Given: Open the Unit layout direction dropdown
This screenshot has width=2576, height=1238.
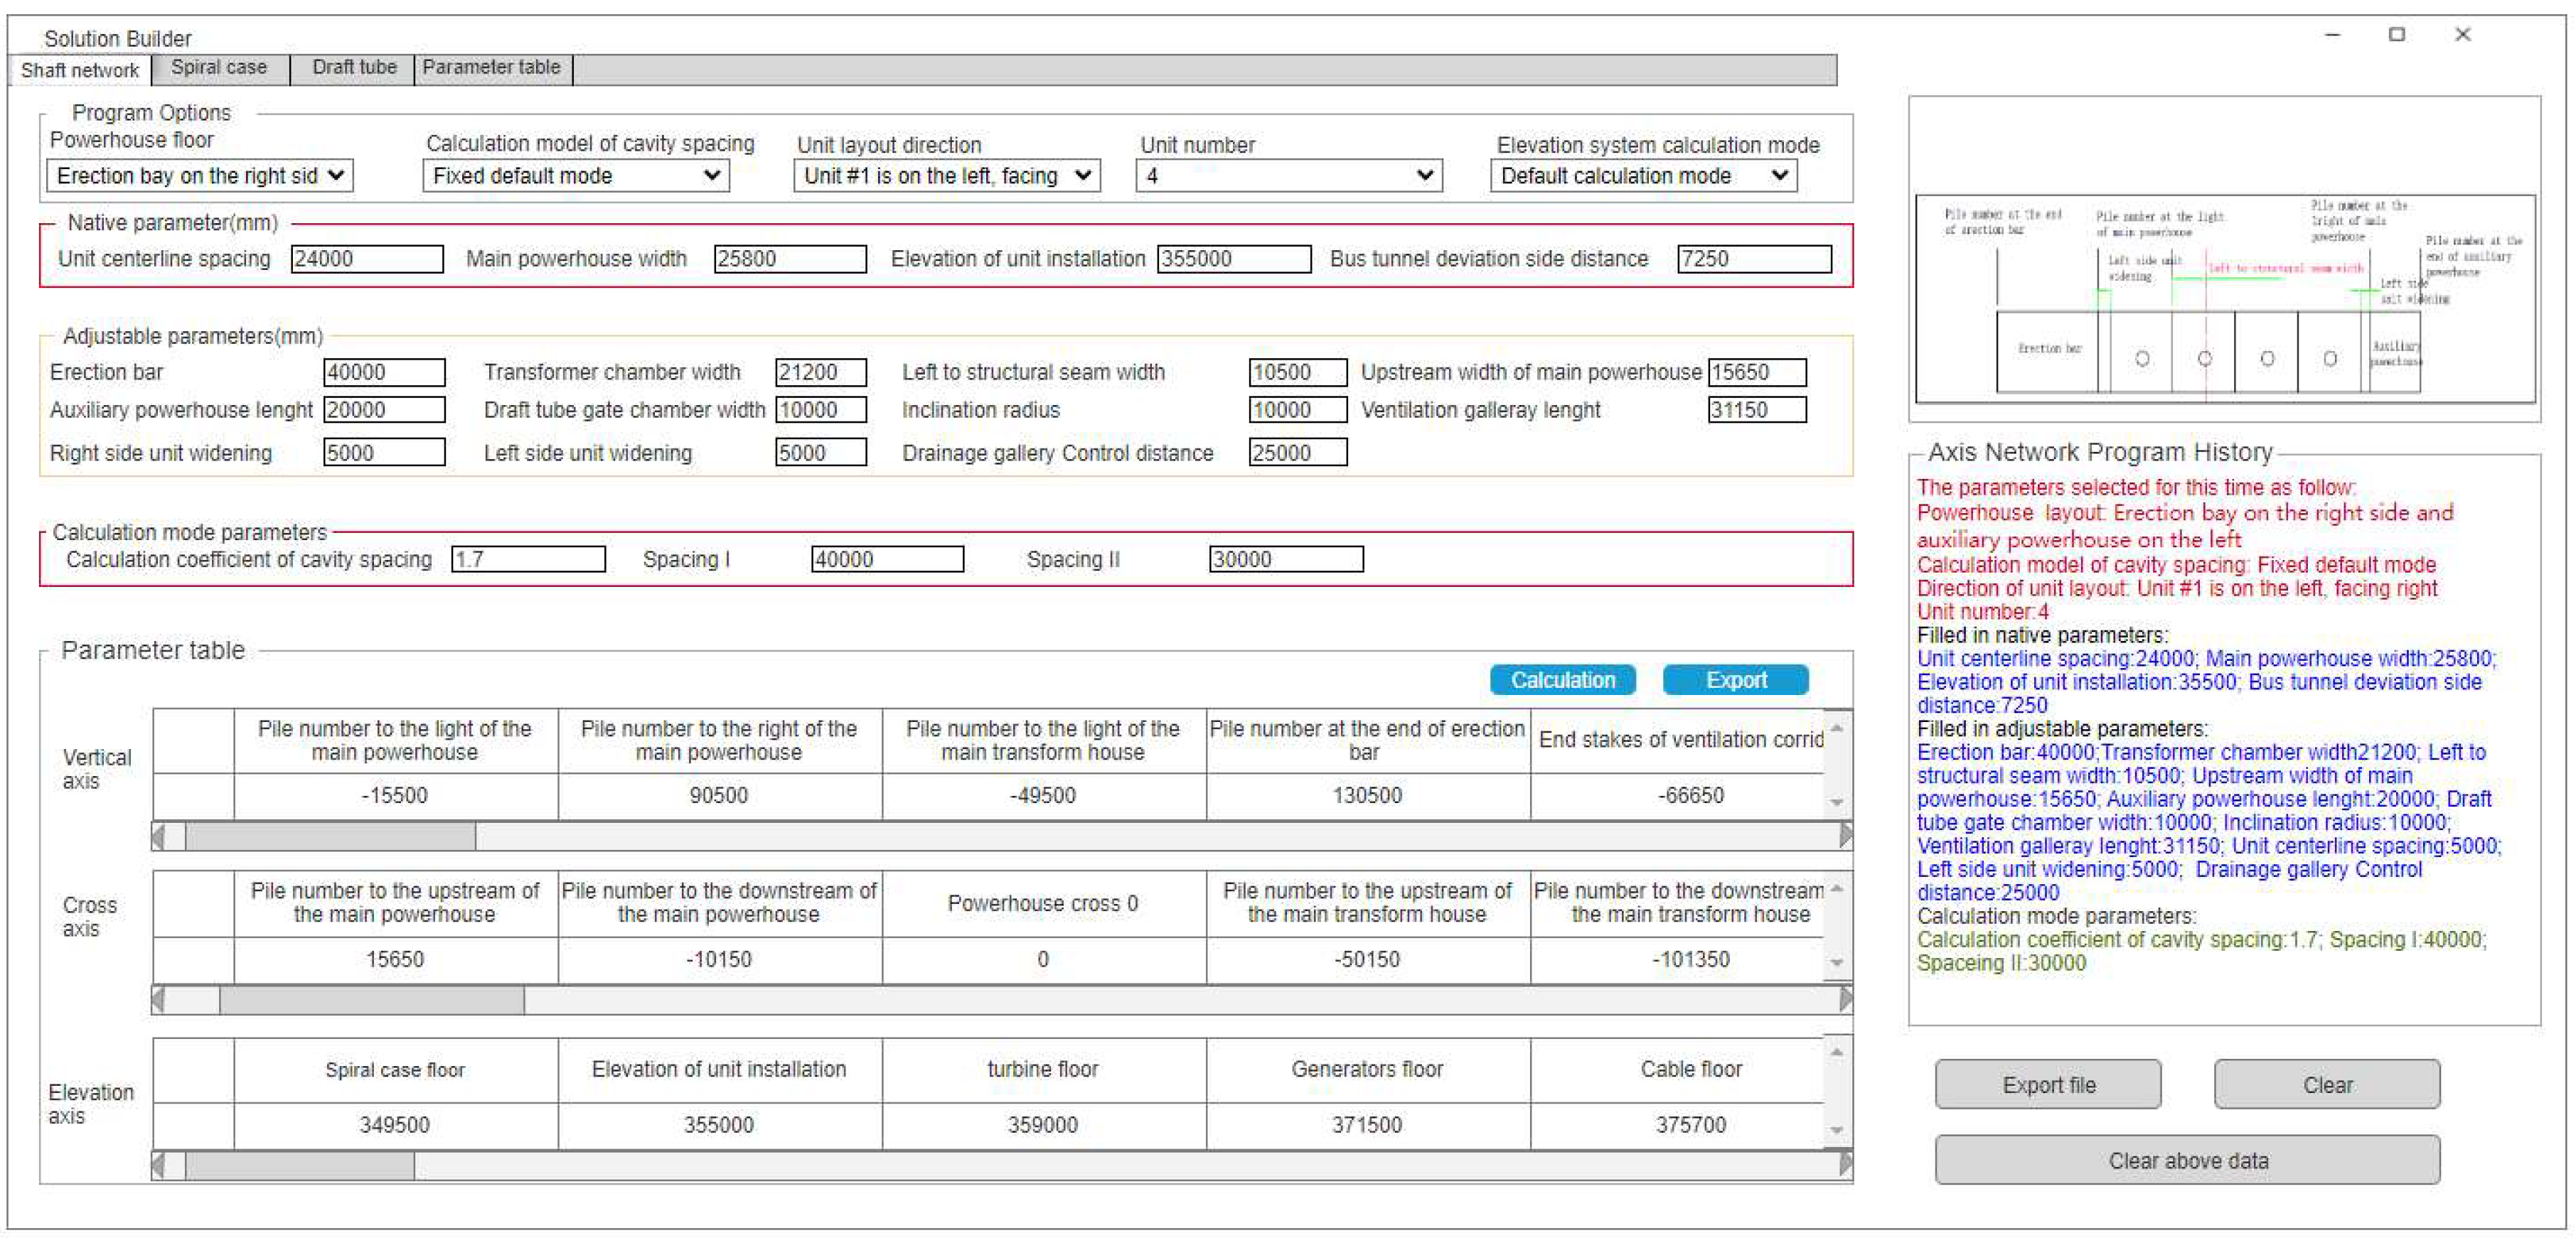Looking at the screenshot, I should coord(947,176).
